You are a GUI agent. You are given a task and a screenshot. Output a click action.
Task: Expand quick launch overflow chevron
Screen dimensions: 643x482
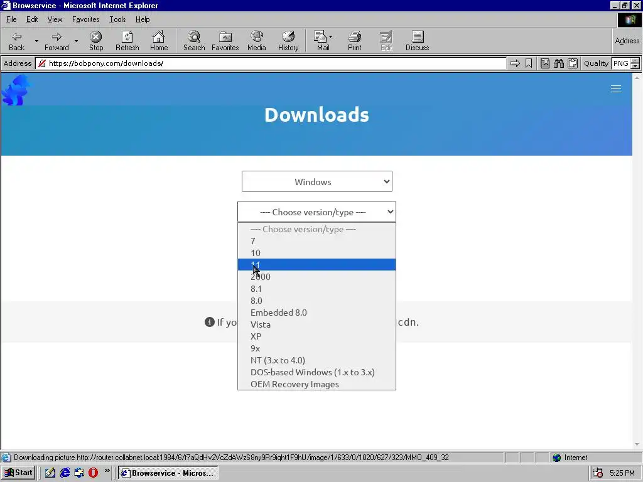tap(107, 471)
